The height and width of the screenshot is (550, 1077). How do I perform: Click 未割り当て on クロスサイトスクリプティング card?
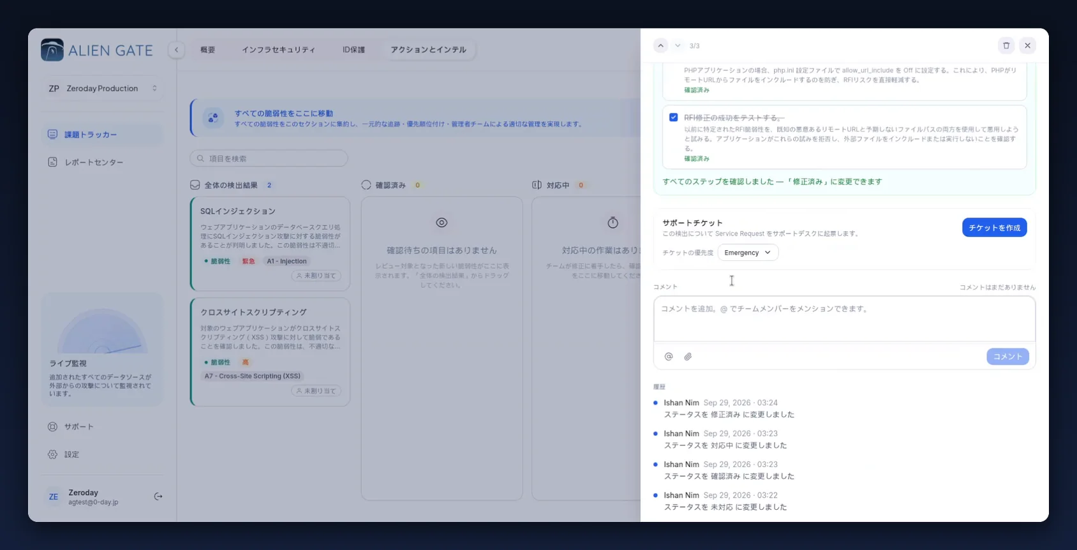point(316,390)
